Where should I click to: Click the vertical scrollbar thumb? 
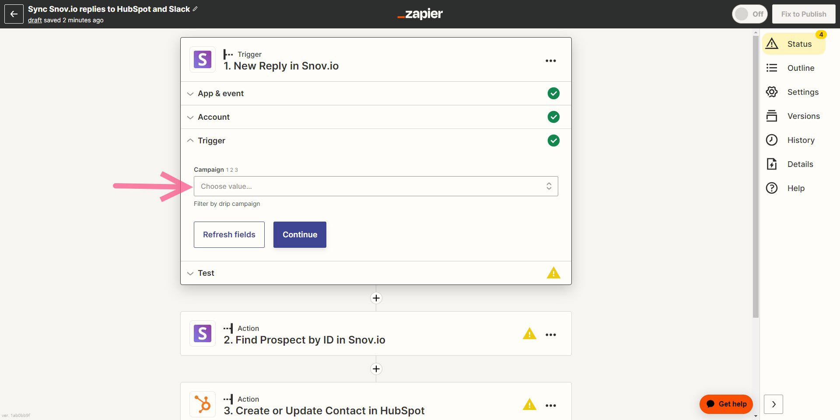[x=756, y=177]
